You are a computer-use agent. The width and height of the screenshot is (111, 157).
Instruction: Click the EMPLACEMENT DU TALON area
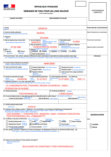click(58, 21)
